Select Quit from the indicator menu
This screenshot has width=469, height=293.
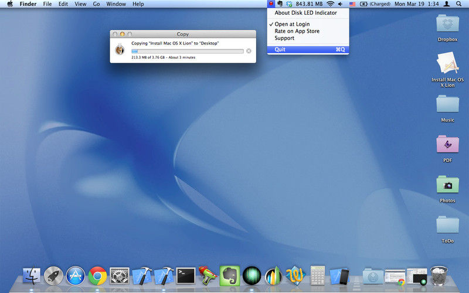[x=280, y=49]
